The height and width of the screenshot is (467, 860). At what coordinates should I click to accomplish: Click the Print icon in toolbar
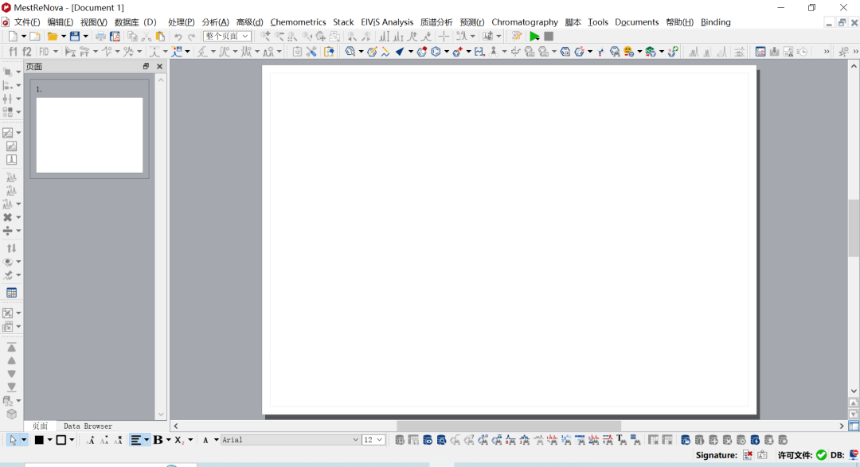(100, 37)
